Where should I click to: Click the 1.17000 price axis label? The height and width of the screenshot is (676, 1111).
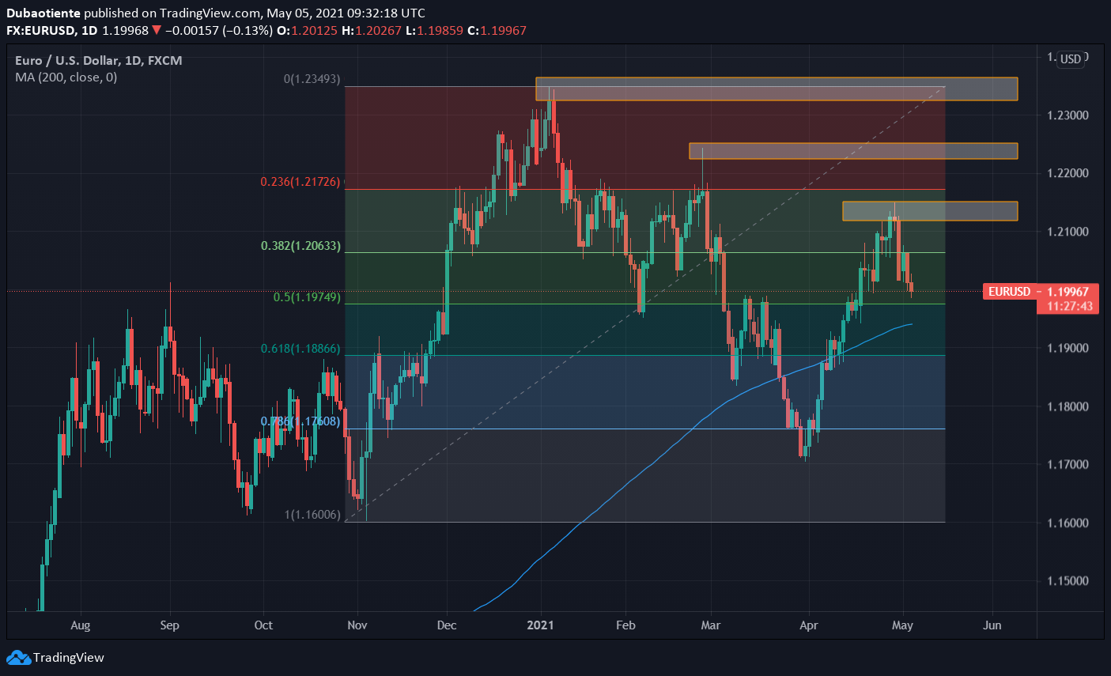[1068, 464]
